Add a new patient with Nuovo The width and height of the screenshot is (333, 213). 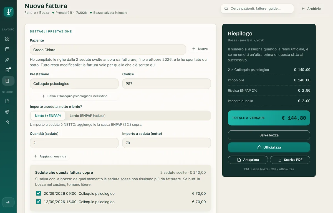click(200, 49)
